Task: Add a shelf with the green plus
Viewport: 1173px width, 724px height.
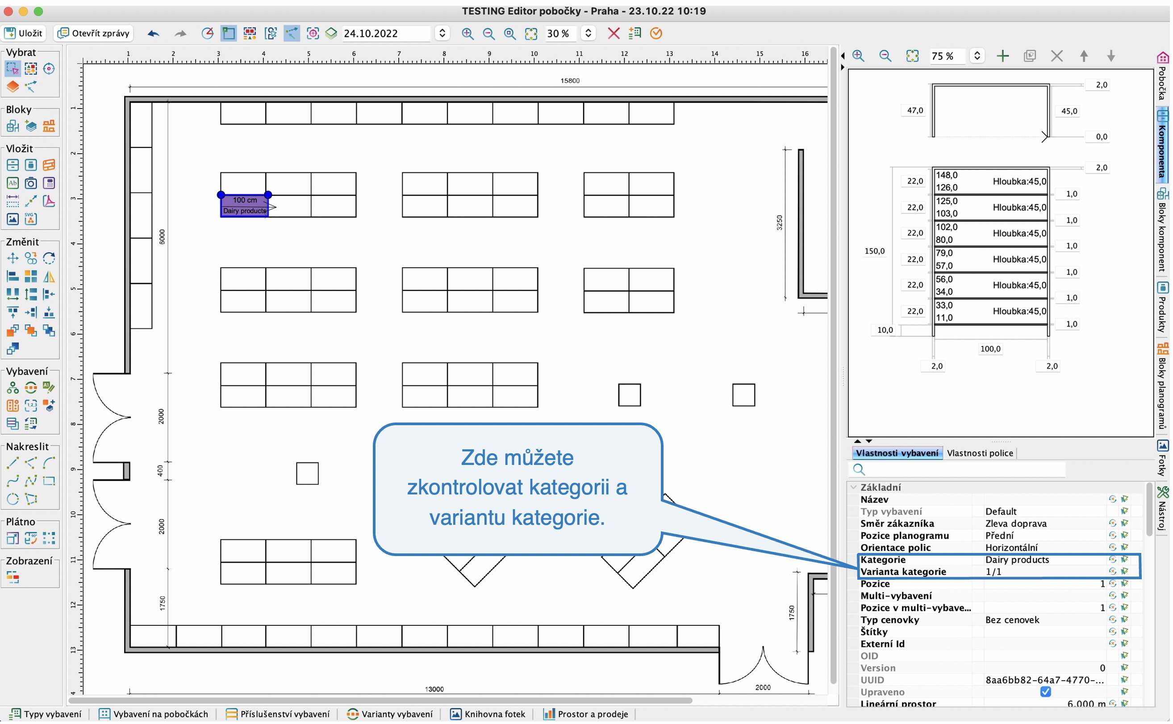Action: click(x=1002, y=56)
